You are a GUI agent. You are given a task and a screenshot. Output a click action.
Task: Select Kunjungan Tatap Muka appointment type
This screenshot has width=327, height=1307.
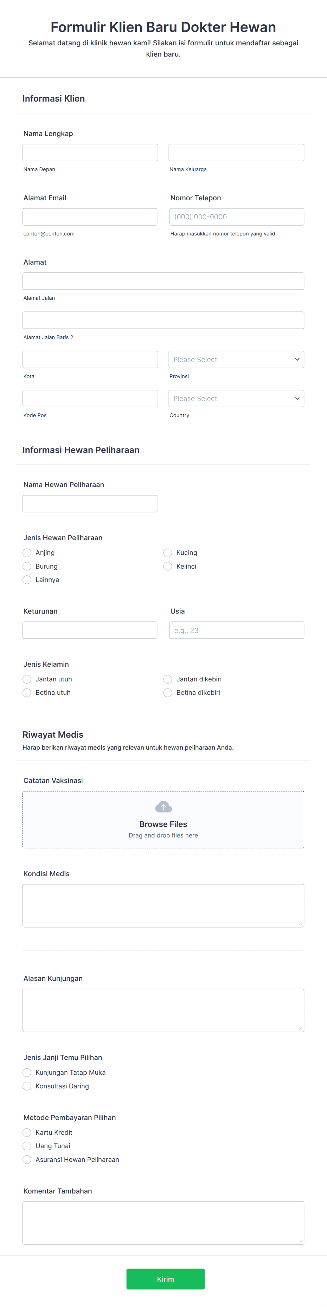click(x=27, y=1072)
